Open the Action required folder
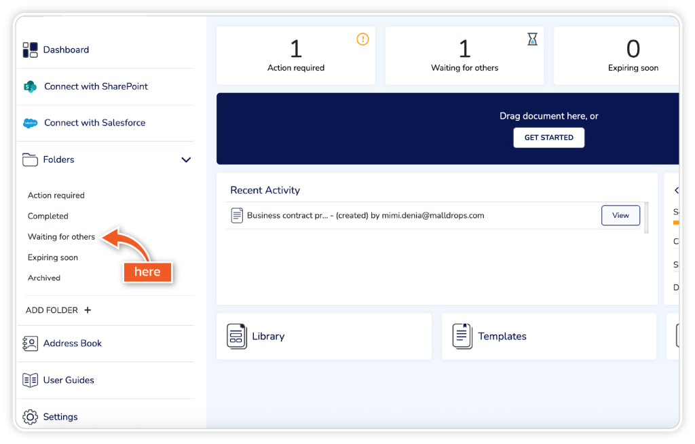The height and width of the screenshot is (444, 695). pyautogui.click(x=56, y=196)
